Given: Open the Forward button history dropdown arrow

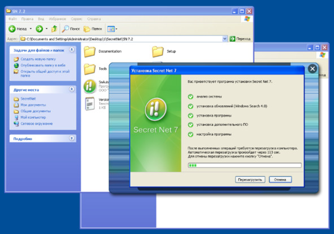Looking at the screenshot, I should coord(47,29).
